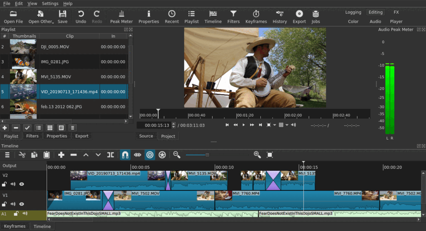Click the timeline zoom slider
The height and width of the screenshot is (231, 426).
click(207, 155)
